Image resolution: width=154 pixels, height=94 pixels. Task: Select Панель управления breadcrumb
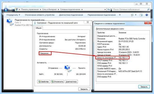tap(30, 10)
